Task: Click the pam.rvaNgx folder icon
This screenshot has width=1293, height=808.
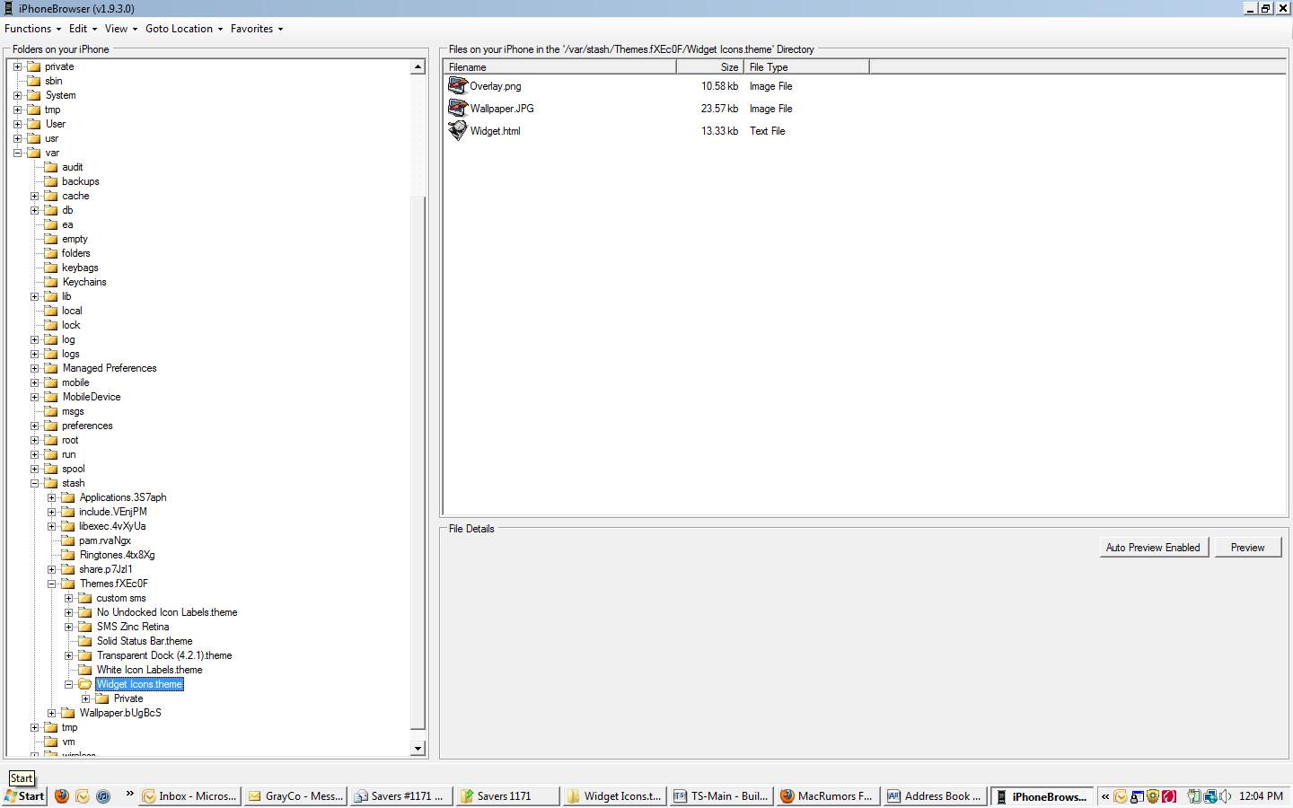Action: [67, 540]
